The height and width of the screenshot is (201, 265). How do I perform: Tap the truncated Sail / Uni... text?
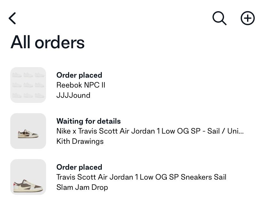225,131
